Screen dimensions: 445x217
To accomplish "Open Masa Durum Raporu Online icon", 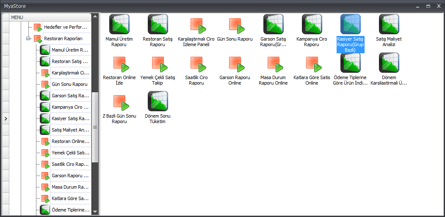I will [x=274, y=64].
